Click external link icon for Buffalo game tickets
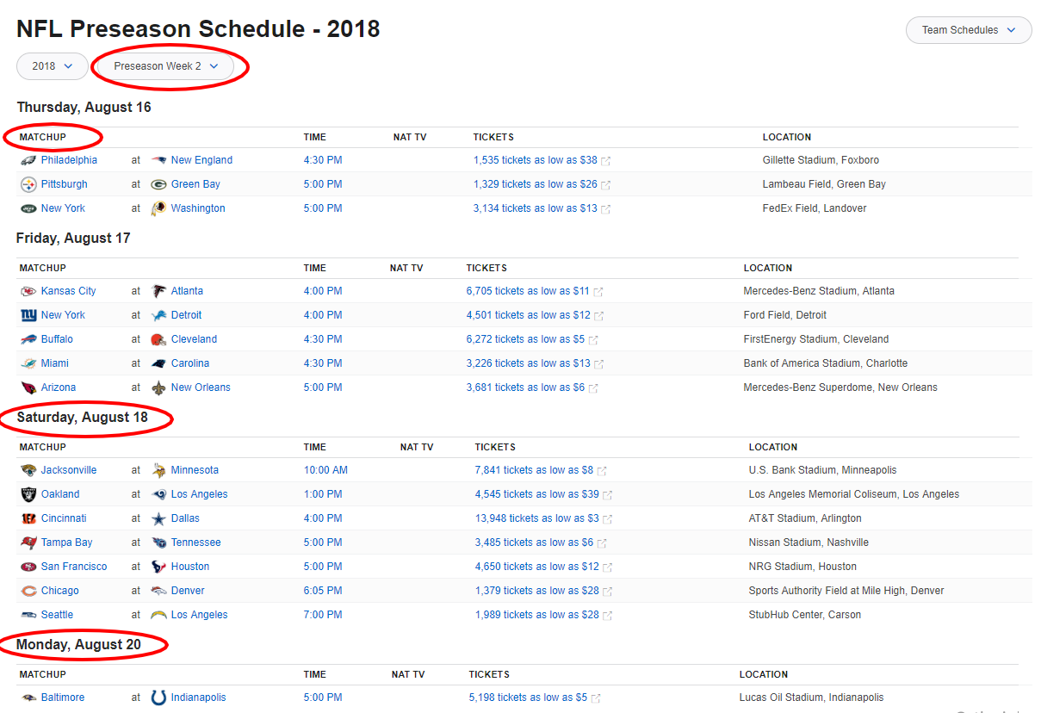 tap(593, 340)
